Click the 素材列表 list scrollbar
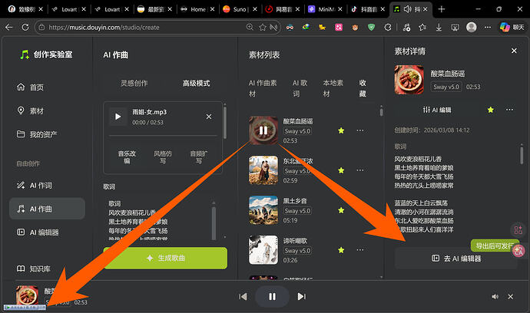 381,111
